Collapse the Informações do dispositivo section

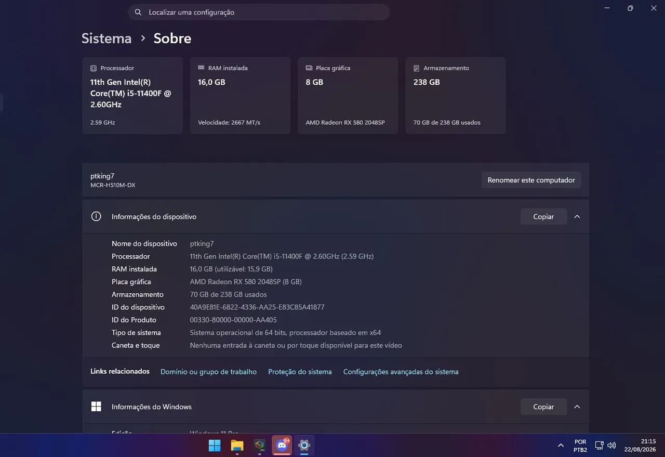pyautogui.click(x=577, y=216)
